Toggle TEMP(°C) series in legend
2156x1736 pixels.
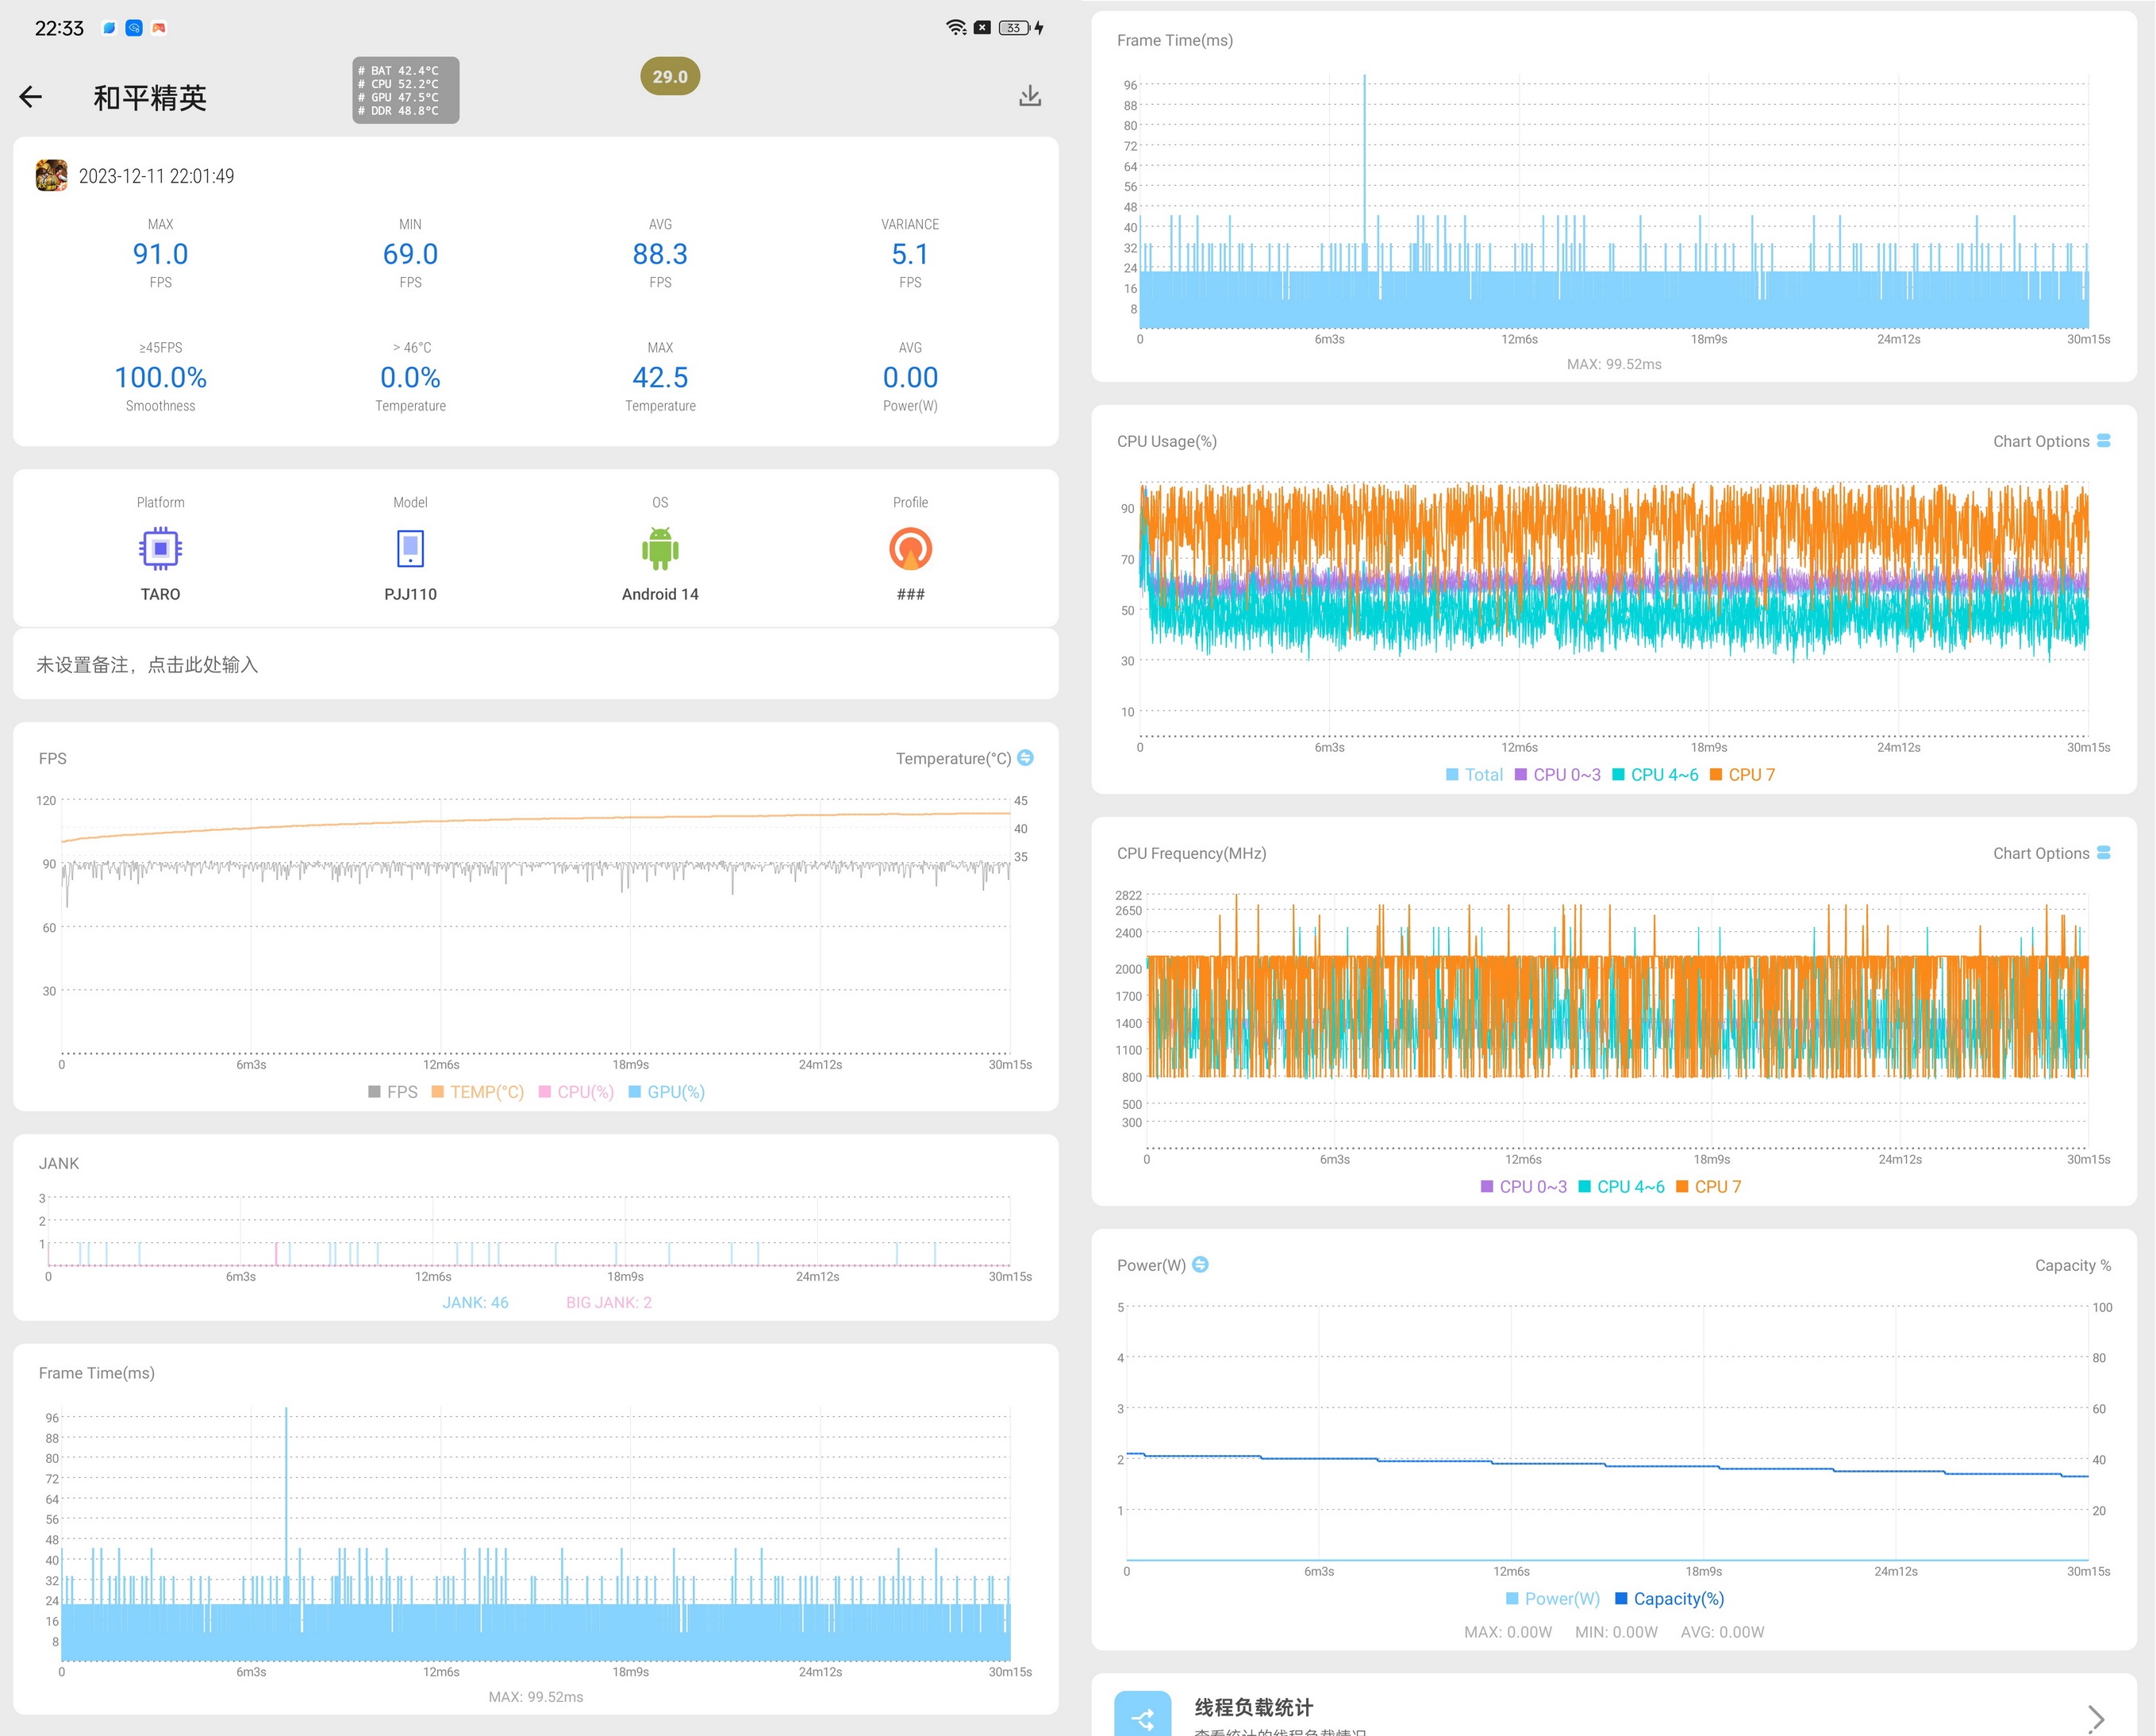tap(478, 1091)
